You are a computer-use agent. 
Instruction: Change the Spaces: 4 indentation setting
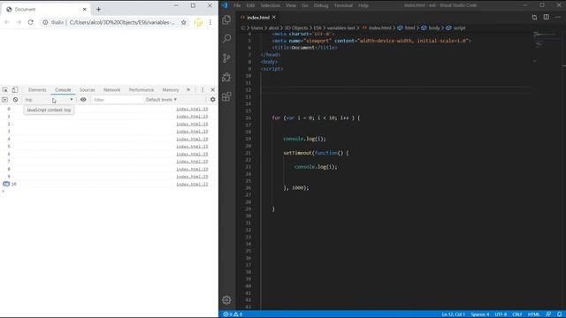coord(479,314)
